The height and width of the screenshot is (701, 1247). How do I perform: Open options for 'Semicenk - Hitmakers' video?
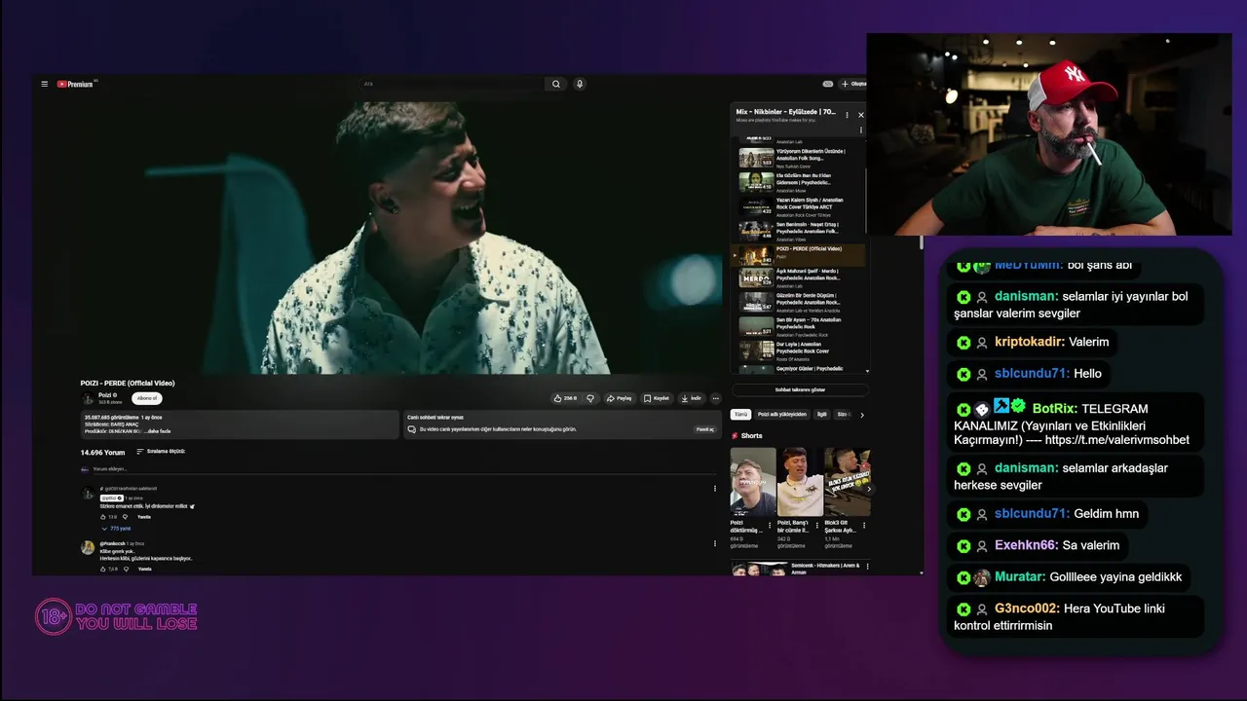point(867,566)
